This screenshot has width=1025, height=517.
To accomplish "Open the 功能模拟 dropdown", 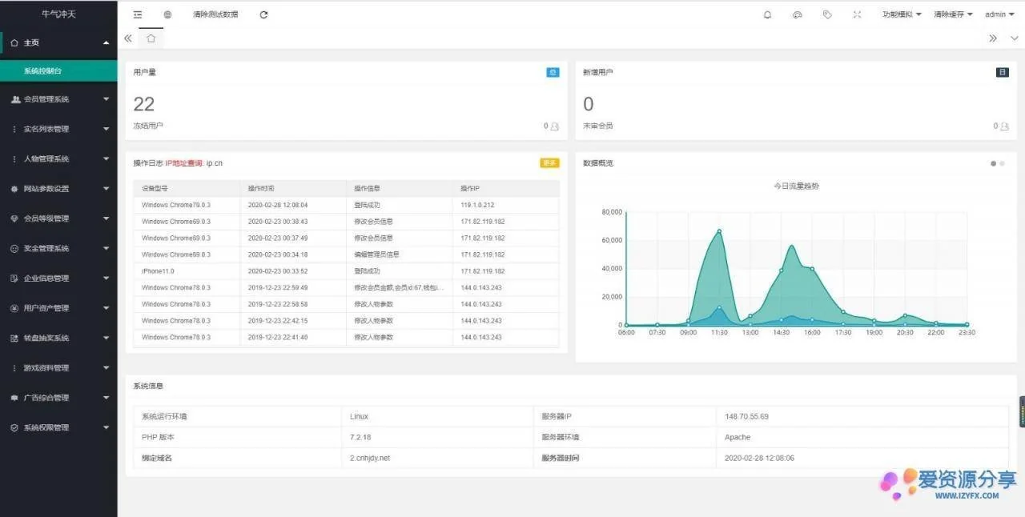I will (901, 14).
